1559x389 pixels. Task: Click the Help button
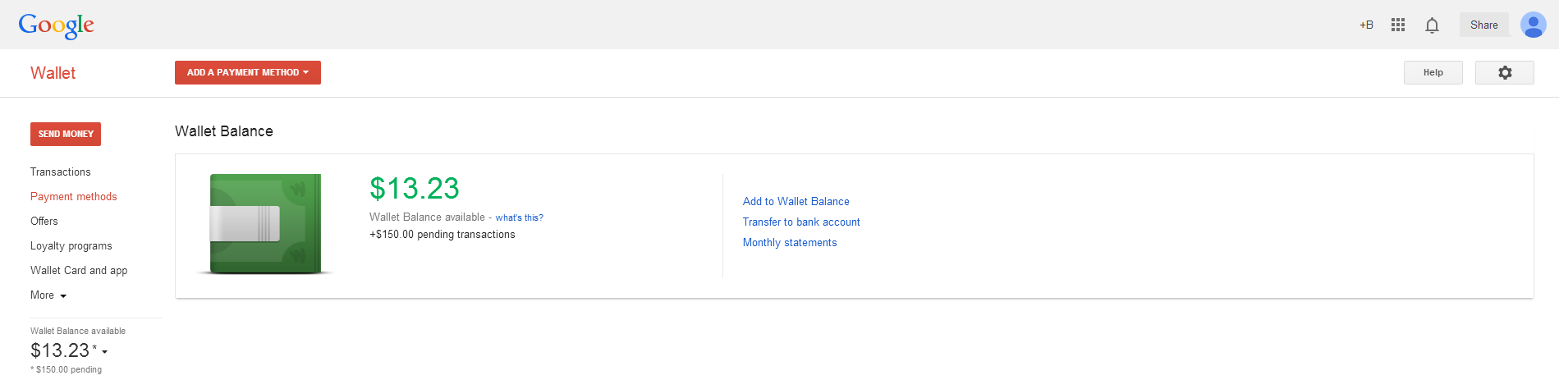pos(1433,72)
